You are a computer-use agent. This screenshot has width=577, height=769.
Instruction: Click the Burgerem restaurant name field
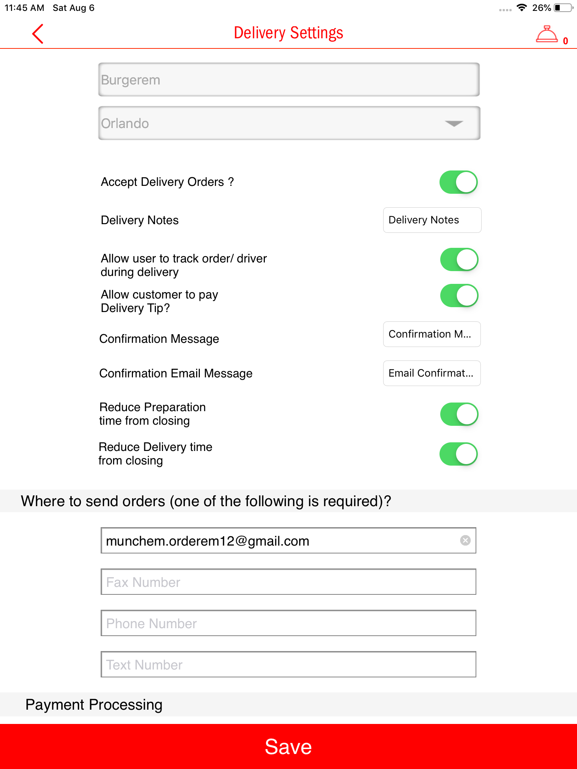click(288, 80)
